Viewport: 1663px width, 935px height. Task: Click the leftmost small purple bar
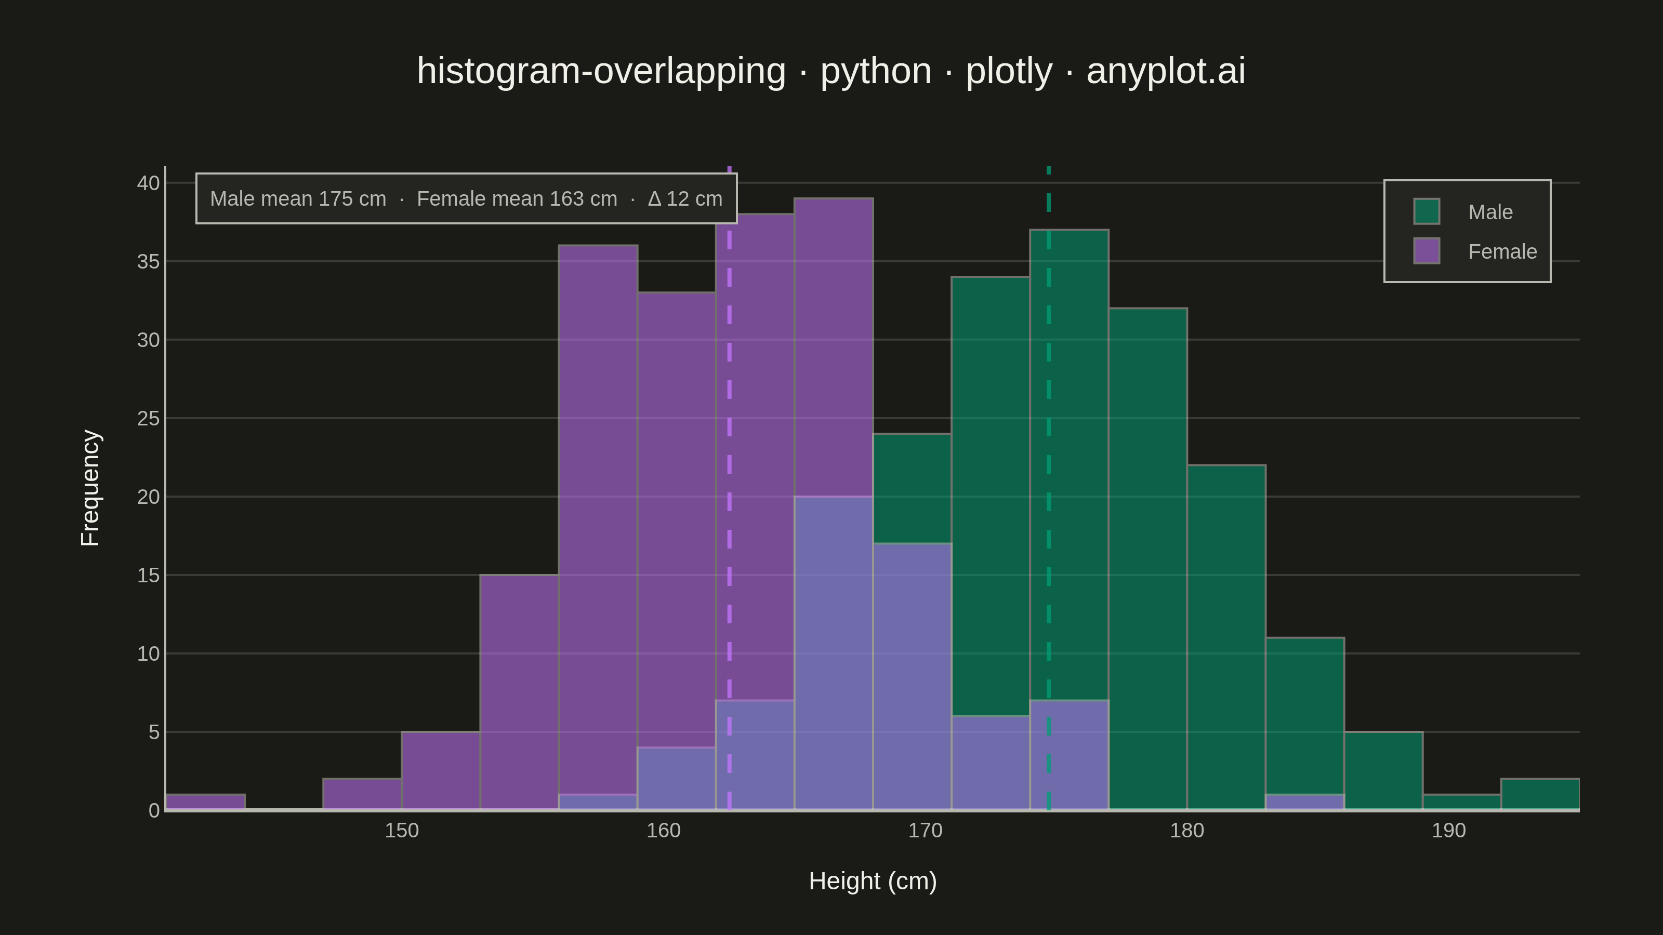[x=205, y=802]
